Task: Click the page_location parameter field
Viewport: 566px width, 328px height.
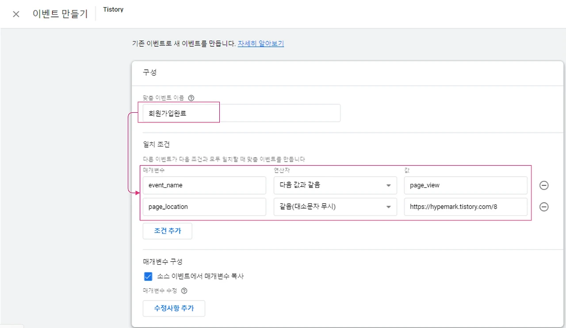Action: point(204,207)
